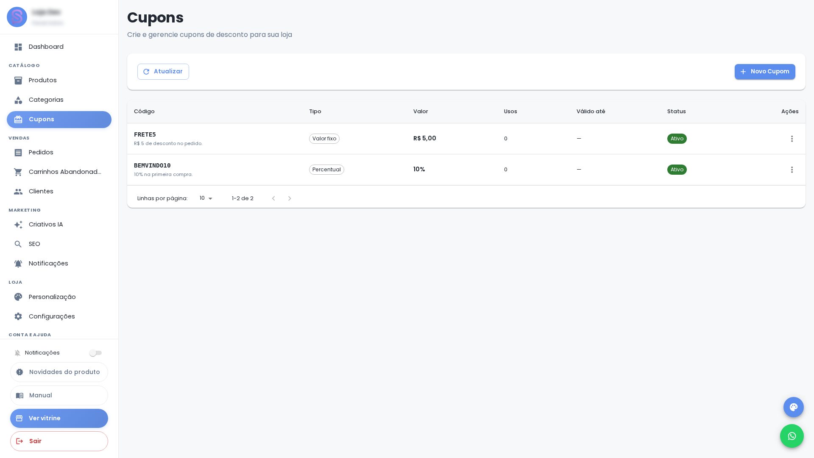This screenshot has width=814, height=458.
Task: Go to previous page of coupons
Action: click(273, 198)
